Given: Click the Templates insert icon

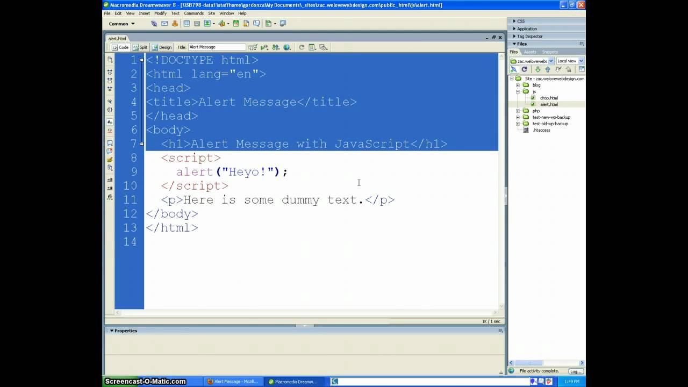Looking at the screenshot, I should 268,24.
